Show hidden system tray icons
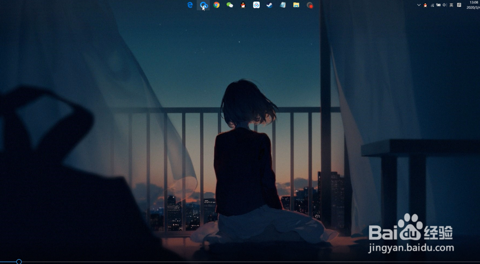Image resolution: width=480 pixels, height=264 pixels. click(x=419, y=5)
